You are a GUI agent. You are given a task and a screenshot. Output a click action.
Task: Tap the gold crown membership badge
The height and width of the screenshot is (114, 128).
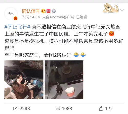coord(43,11)
